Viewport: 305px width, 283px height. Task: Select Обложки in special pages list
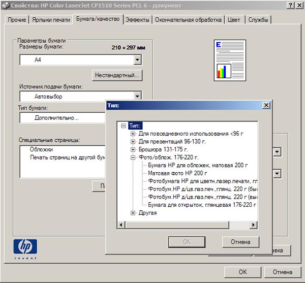pyautogui.click(x=41, y=149)
